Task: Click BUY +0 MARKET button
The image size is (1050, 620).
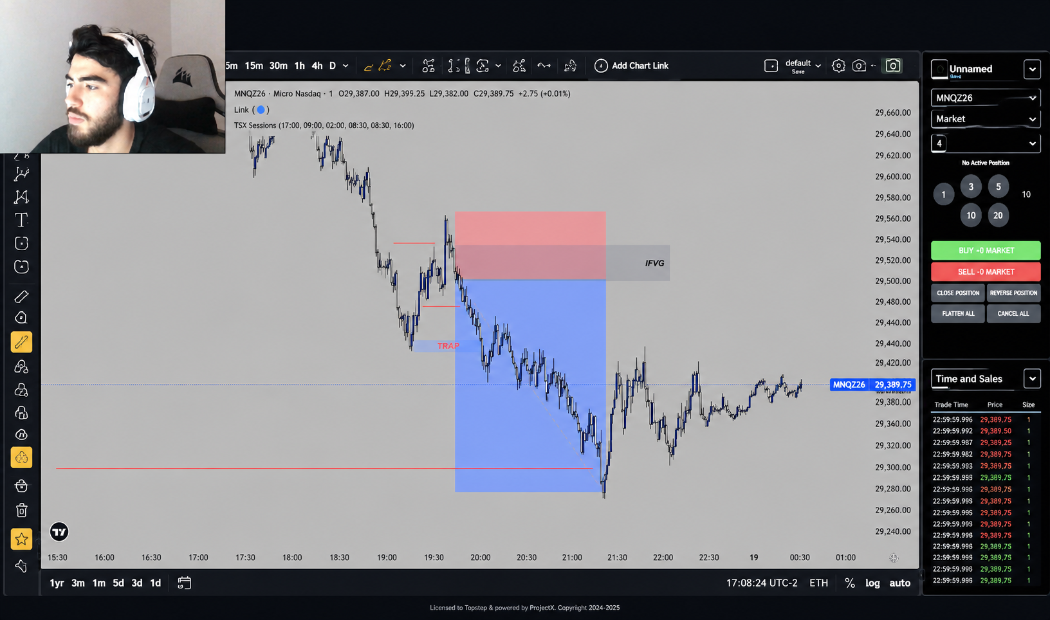Action: coord(986,250)
